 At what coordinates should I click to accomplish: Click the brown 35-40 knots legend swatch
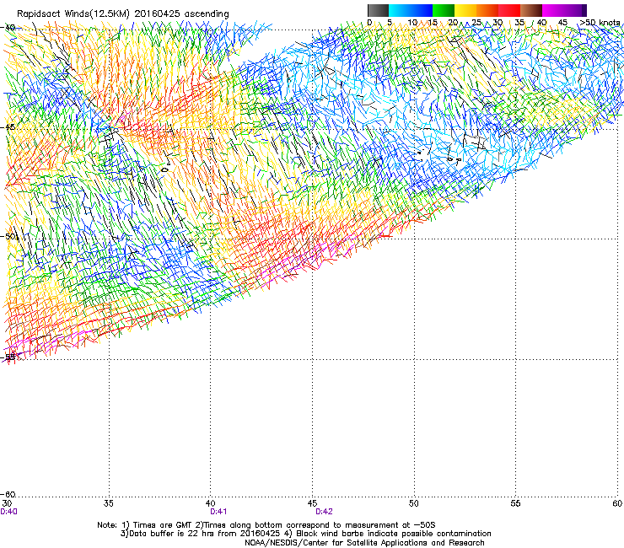pos(531,10)
